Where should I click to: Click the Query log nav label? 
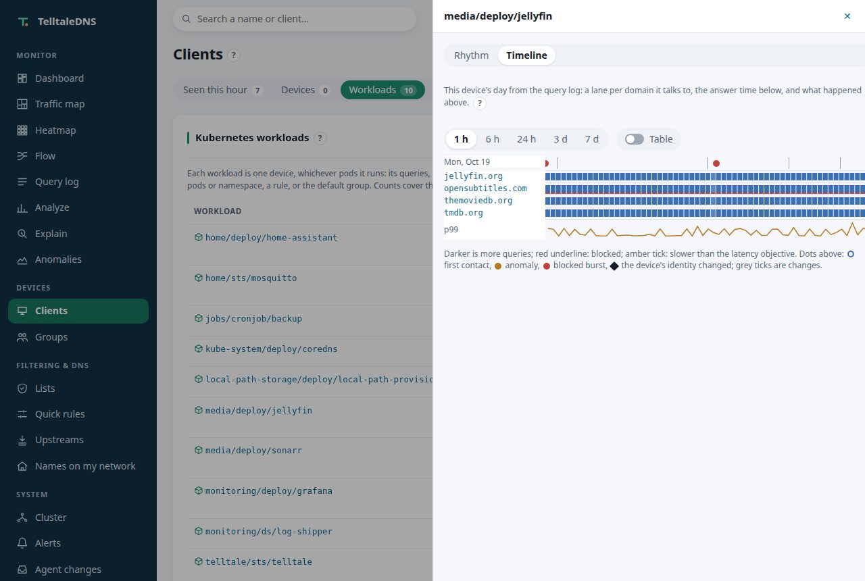click(x=57, y=182)
